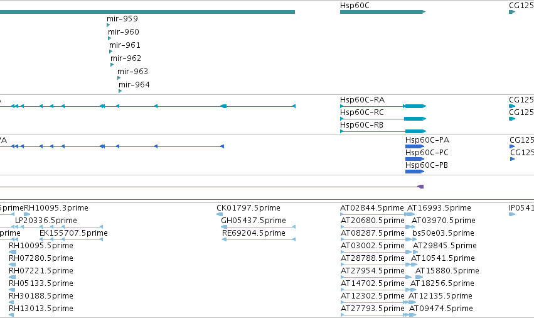The image size is (534, 318).
Task: Select EST EK155707.5prime
Action: tap(73, 233)
